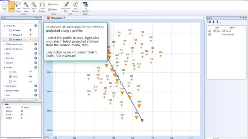This screenshot has width=248, height=139.
Task: Add new Grids plus icon
Action: pyautogui.click(x=36, y=95)
